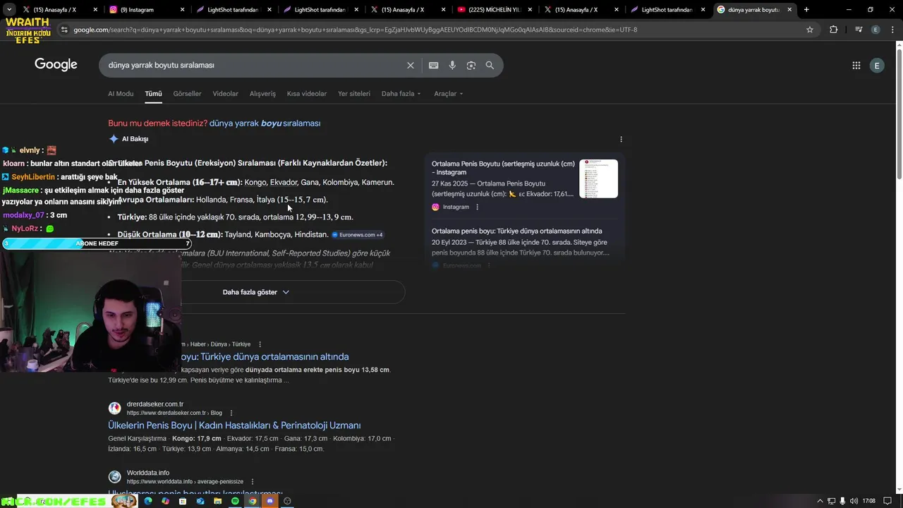
Task: Submit search with the magnifier icon
Action: [490, 65]
